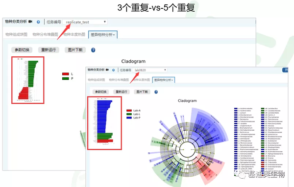Click video camera icon in lab0820 window header
294x187 pixels.
[107, 70]
